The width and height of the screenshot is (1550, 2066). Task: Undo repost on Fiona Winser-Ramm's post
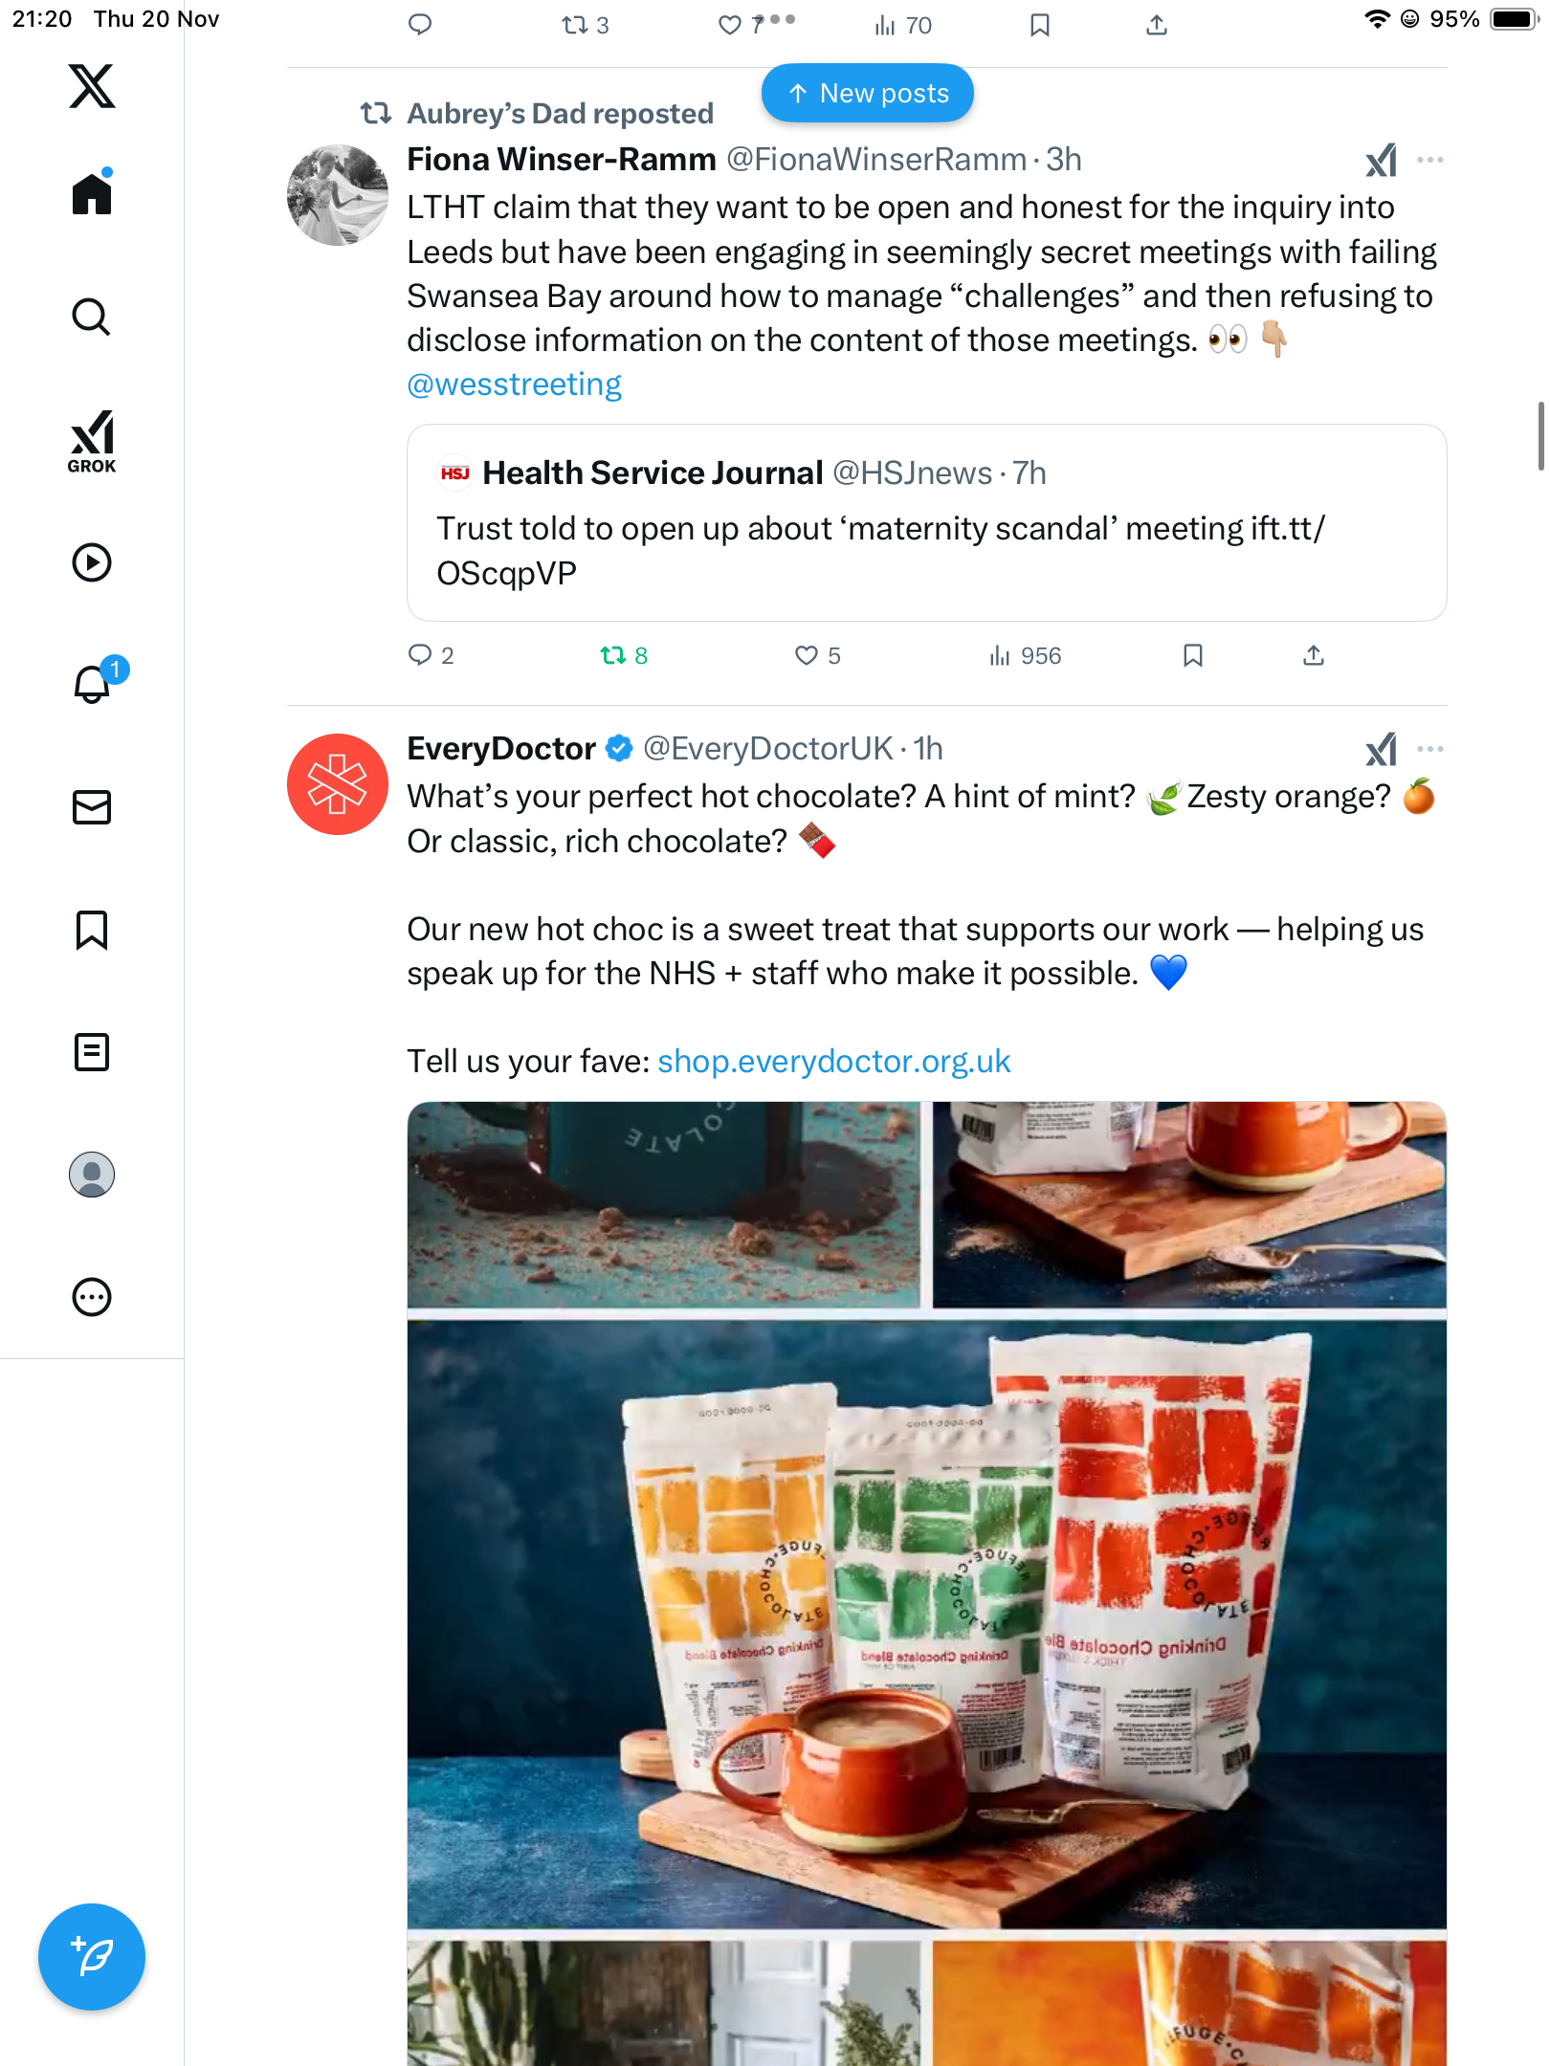(x=613, y=656)
